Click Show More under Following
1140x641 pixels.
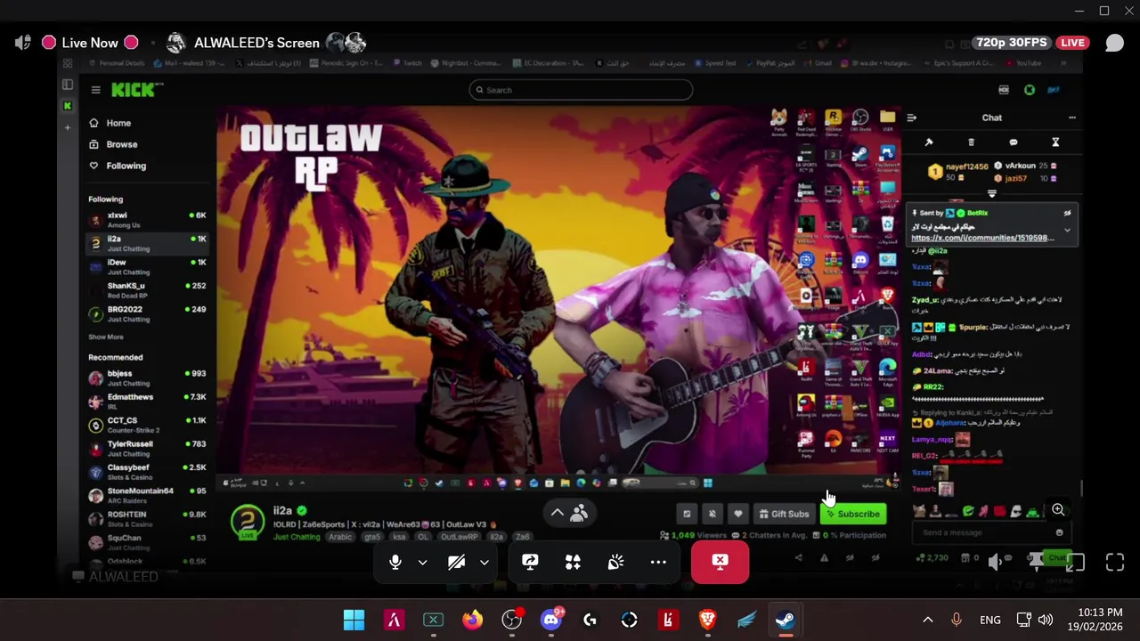pyautogui.click(x=106, y=337)
